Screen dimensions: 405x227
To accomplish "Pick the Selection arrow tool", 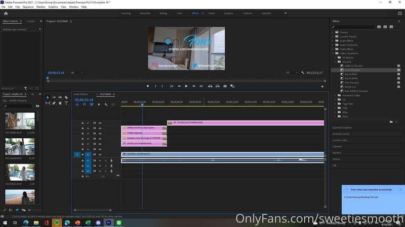I will pyautogui.click(x=48, y=97).
